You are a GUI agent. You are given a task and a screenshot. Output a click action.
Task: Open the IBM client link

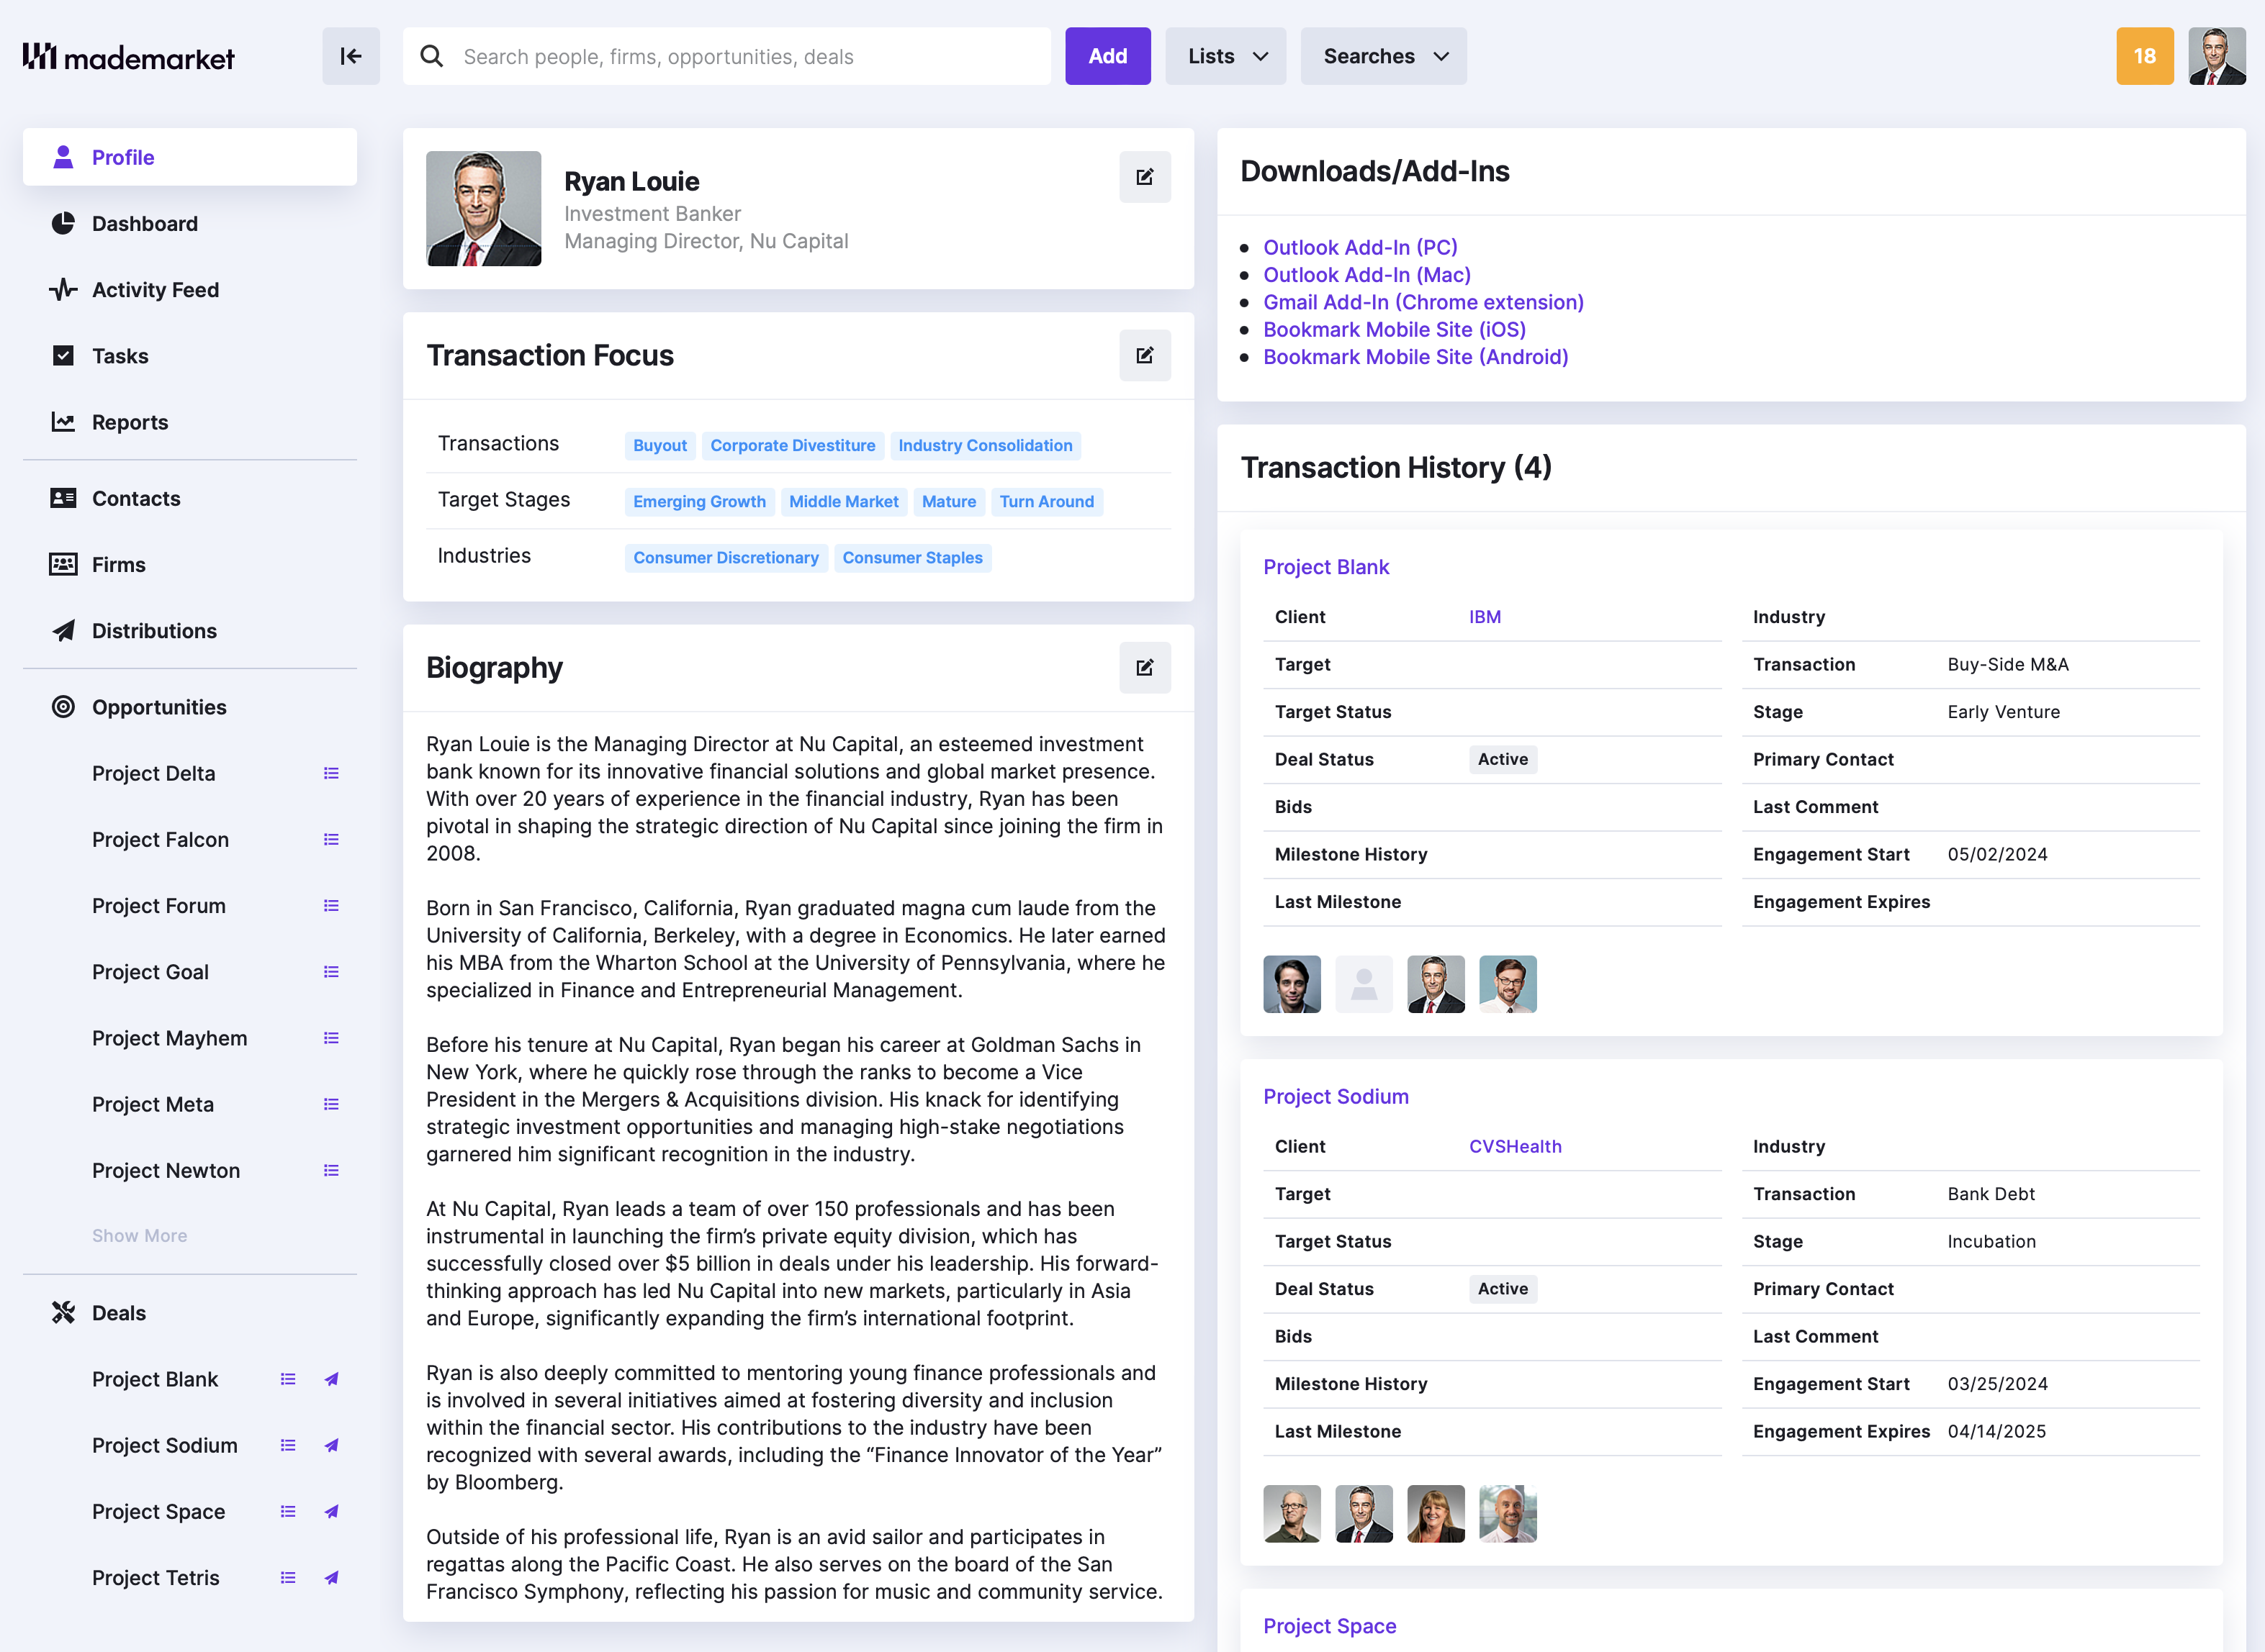tap(1485, 616)
